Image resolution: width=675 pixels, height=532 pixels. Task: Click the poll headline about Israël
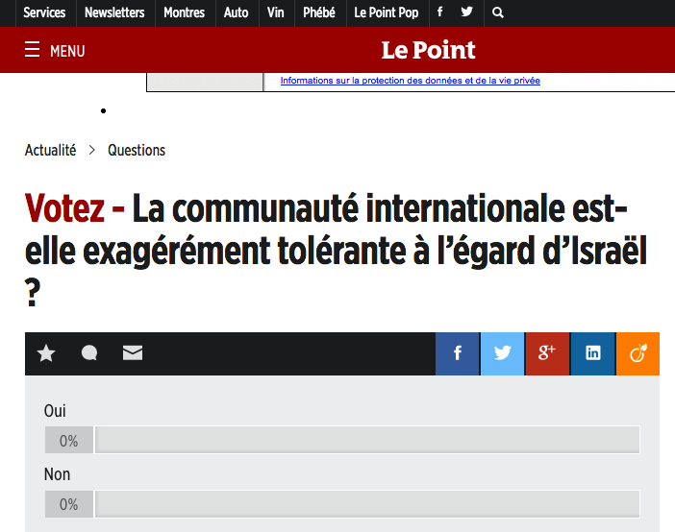(336, 250)
